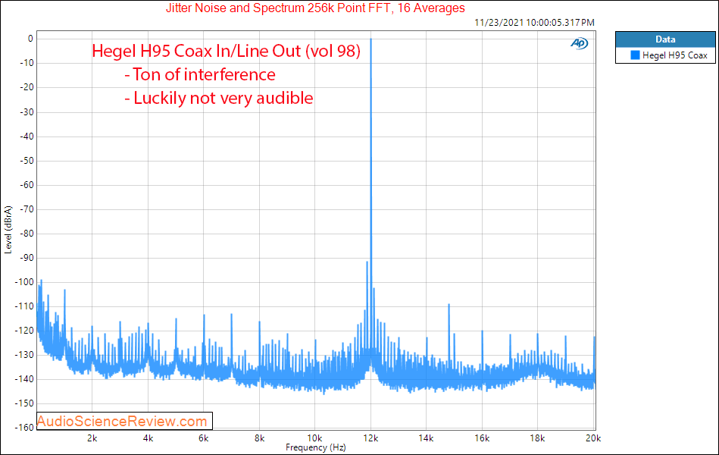
Task: Click the "-140" level axis tick
Action: (25, 379)
